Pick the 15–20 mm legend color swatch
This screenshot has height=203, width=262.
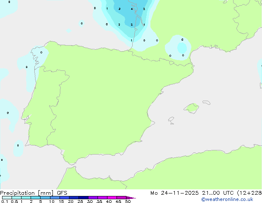[x=64, y=198]
